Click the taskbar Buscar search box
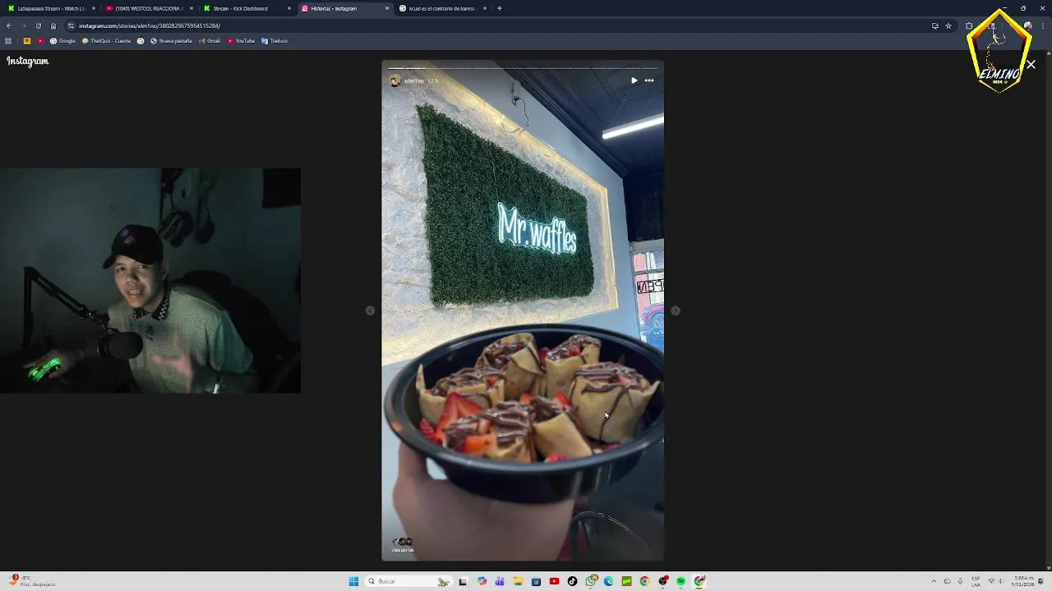This screenshot has width=1052, height=591. [408, 581]
